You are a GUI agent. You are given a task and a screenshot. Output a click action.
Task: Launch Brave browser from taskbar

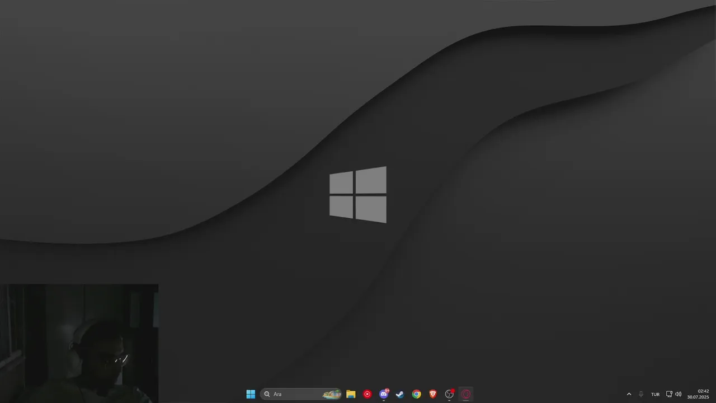coord(433,394)
